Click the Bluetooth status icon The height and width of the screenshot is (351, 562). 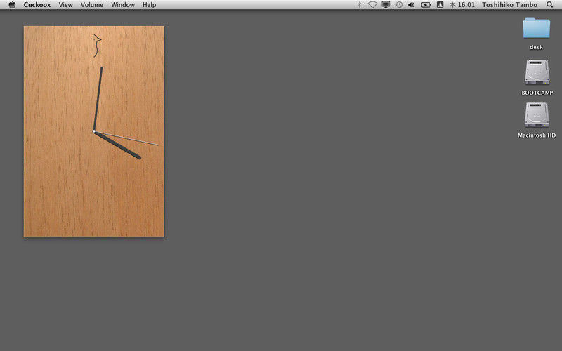click(x=360, y=5)
